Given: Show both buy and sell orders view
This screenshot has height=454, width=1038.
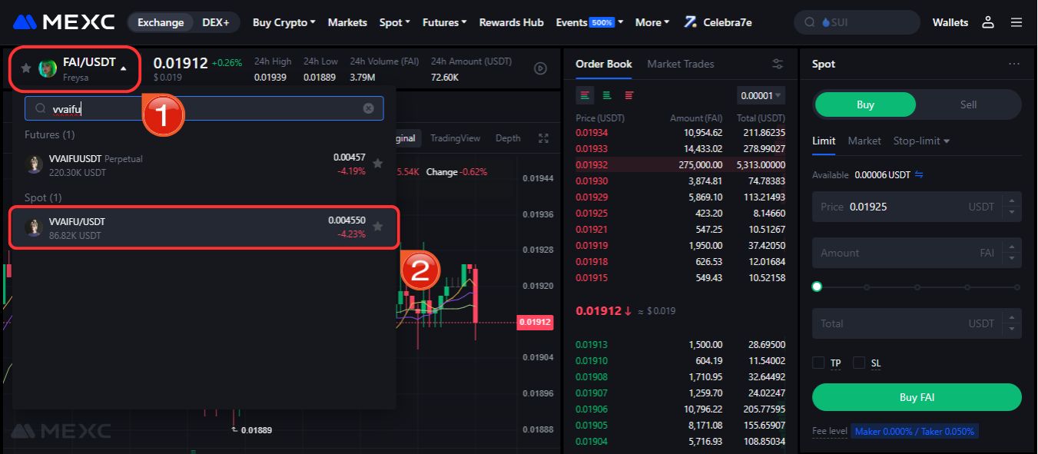Looking at the screenshot, I should [585, 95].
